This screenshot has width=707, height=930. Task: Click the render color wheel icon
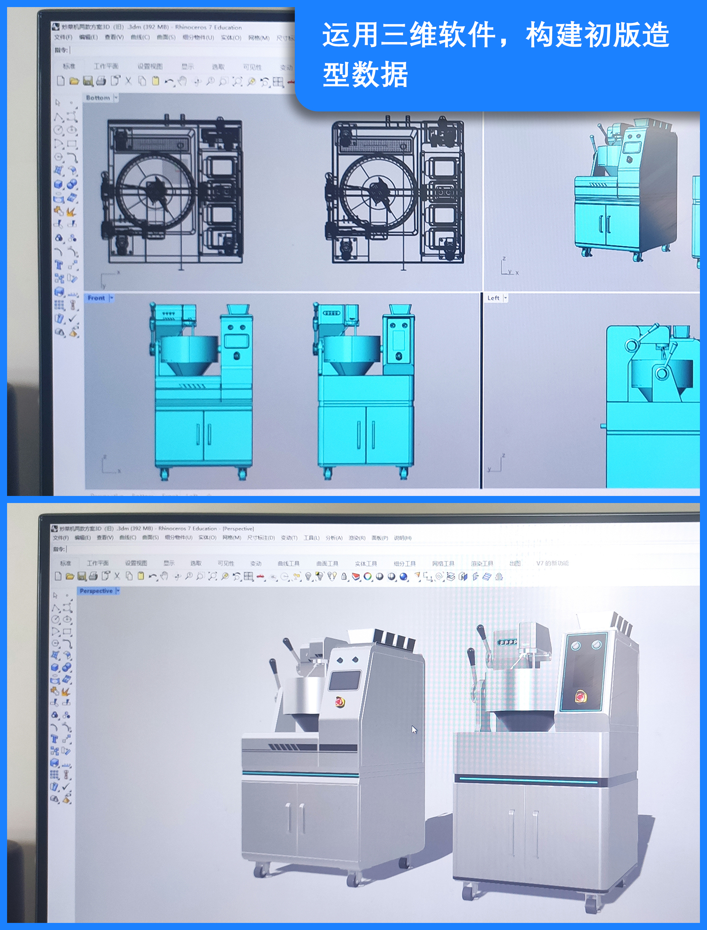[x=368, y=576]
